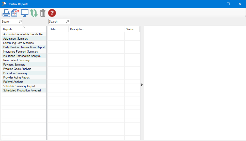Viewport: 246px width, 141px height.
Task: Choose Insurance Payment Summary from the list
Action: [x=21, y=52]
